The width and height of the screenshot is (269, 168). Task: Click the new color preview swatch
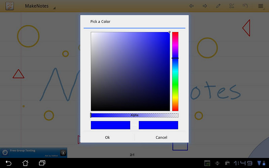[158, 125]
